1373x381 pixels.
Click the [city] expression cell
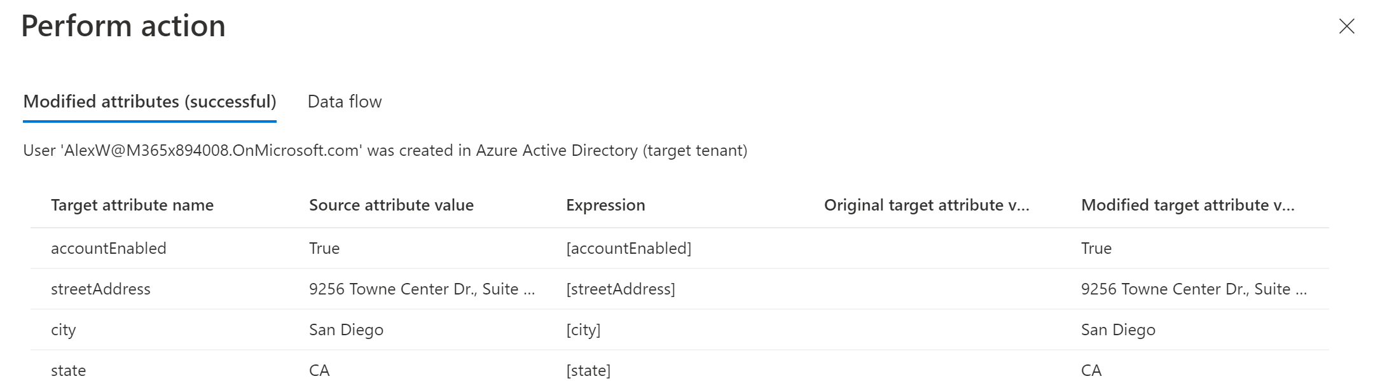pyautogui.click(x=583, y=330)
